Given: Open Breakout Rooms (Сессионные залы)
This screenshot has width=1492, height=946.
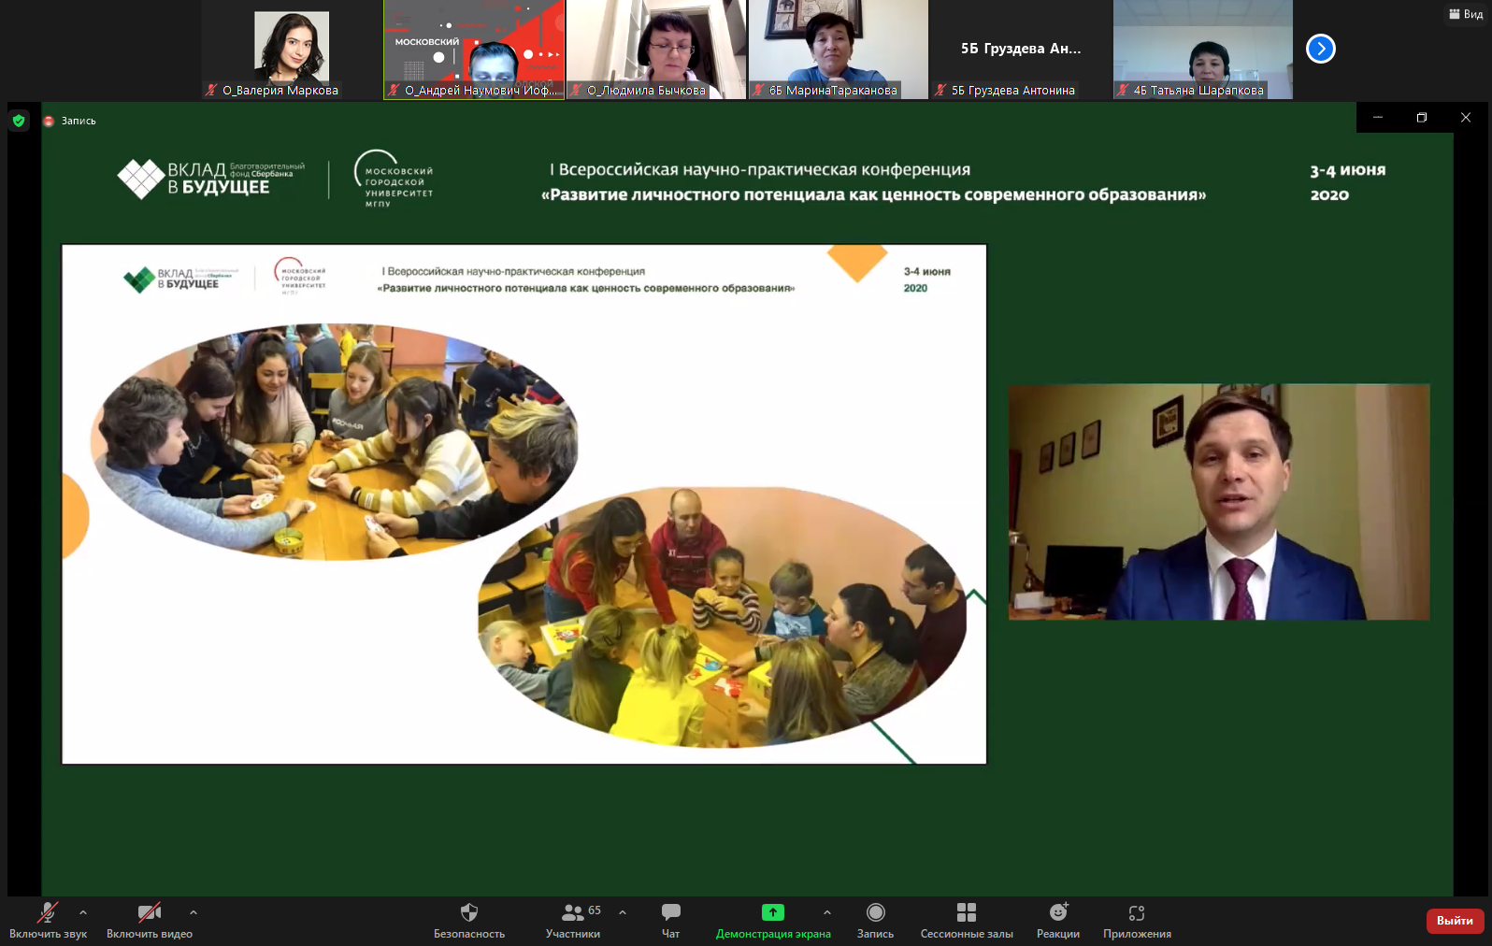Looking at the screenshot, I should coord(966,913).
